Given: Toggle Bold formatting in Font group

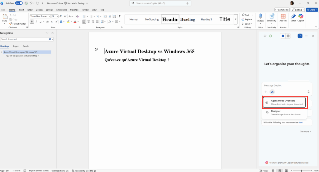Looking at the screenshot, I should [32, 22].
